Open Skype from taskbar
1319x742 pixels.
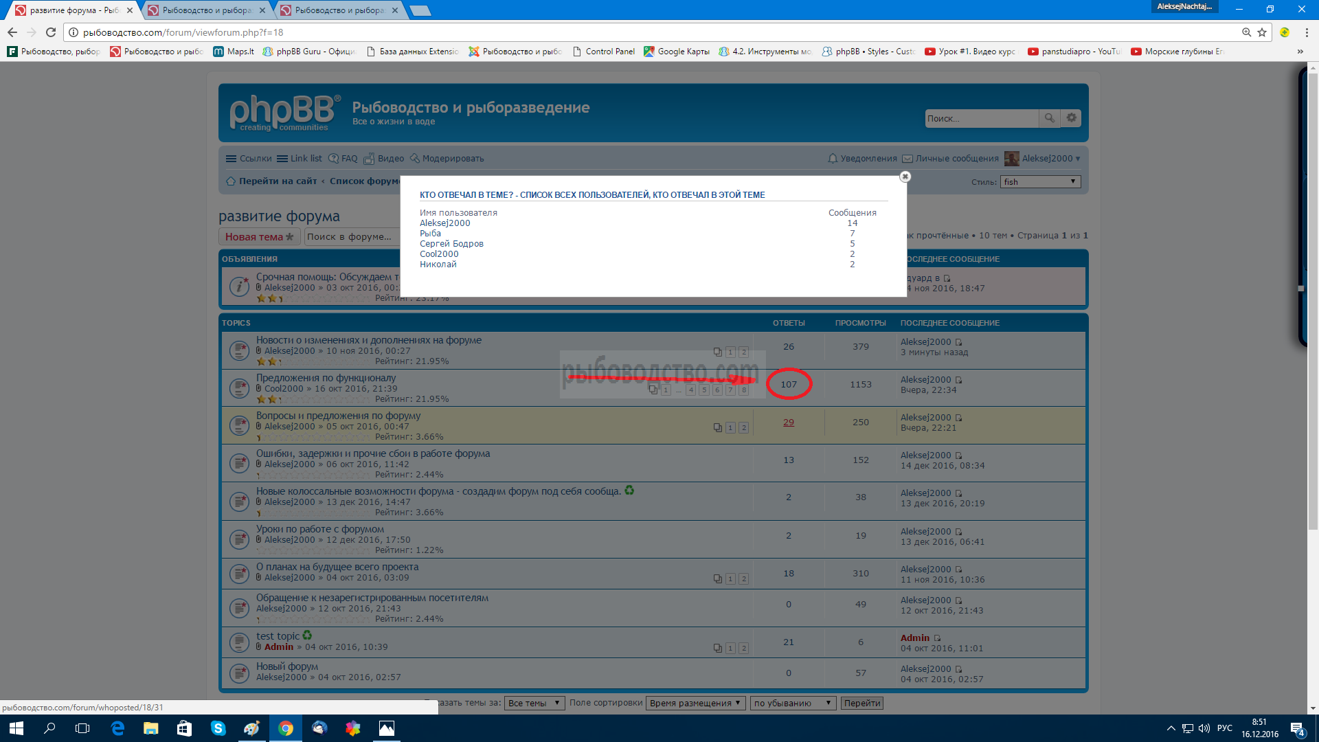(x=218, y=728)
